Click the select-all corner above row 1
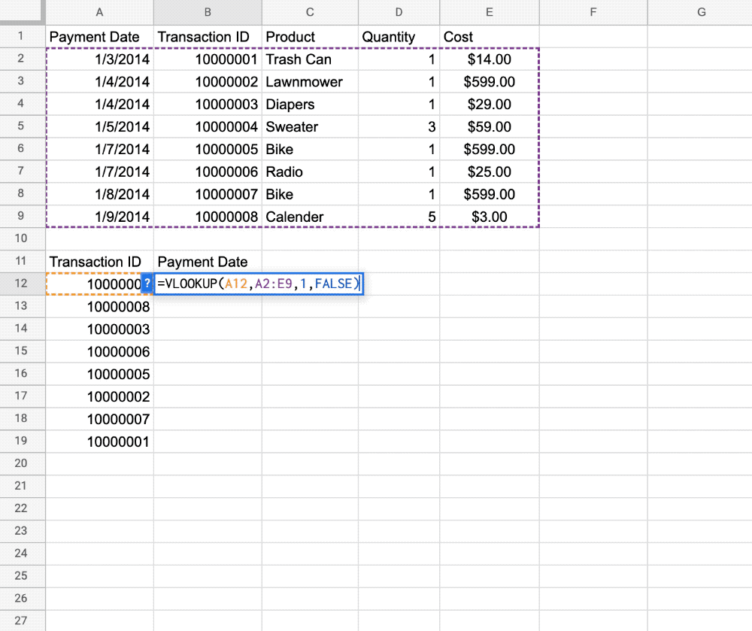This screenshot has height=631, width=752. 23,12
